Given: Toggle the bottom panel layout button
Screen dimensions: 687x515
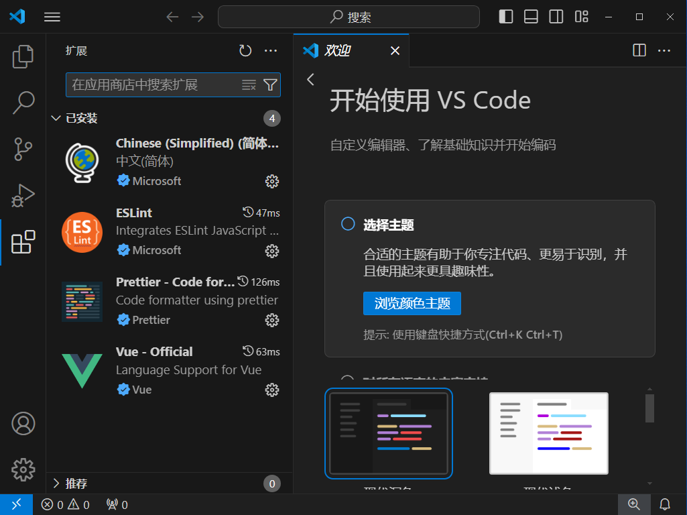Looking at the screenshot, I should tap(531, 17).
